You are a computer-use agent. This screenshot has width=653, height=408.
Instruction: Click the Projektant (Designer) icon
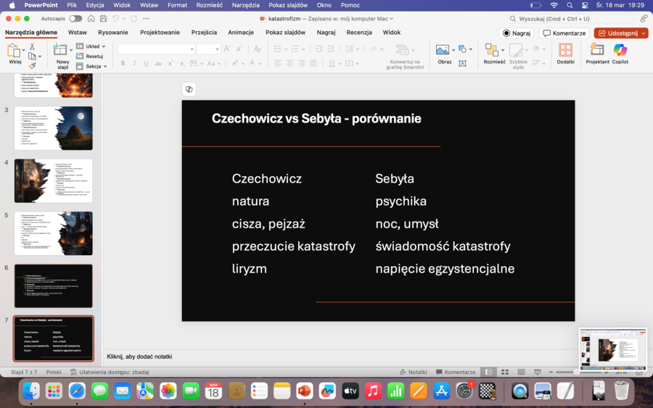pyautogui.click(x=597, y=51)
